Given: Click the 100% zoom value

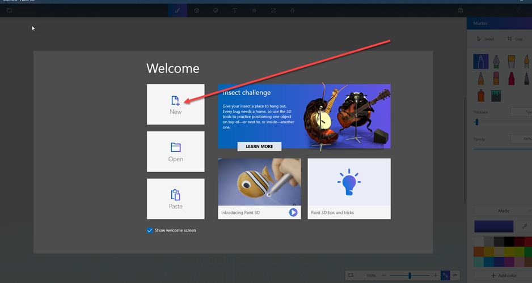Looking at the screenshot, I should click(x=371, y=276).
